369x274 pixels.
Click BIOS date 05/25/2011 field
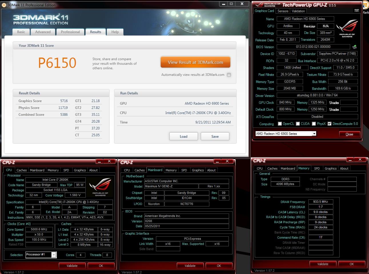point(186,226)
